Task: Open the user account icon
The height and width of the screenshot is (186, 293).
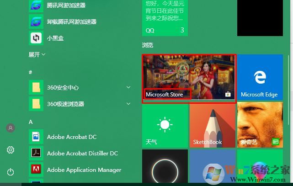Action: (x=11, y=128)
